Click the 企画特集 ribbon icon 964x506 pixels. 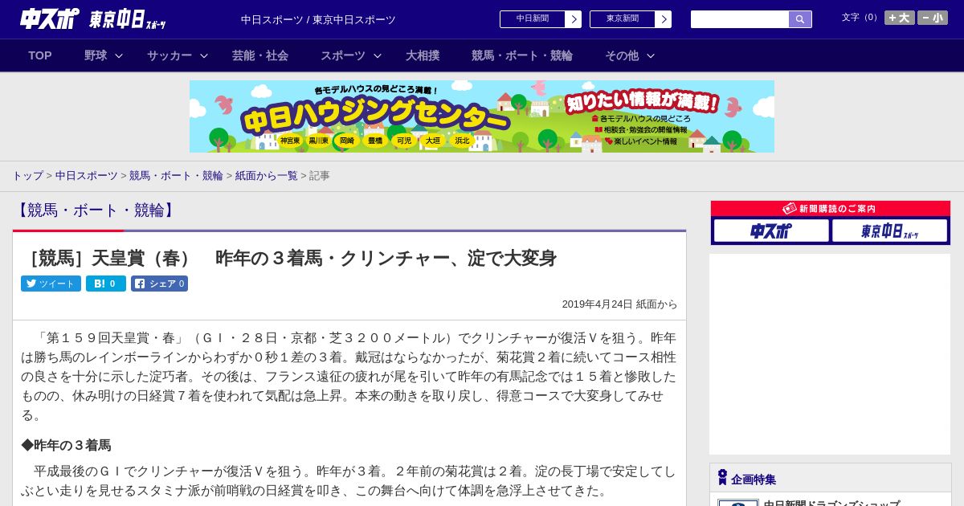[x=722, y=478]
